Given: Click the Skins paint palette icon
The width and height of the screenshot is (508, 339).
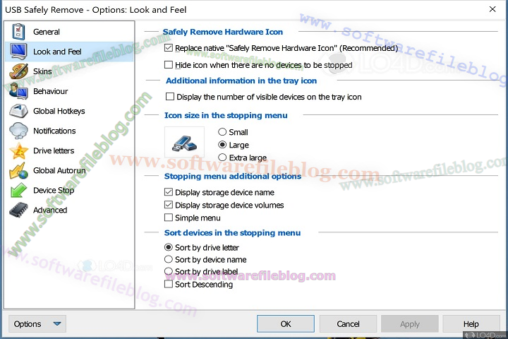Looking at the screenshot, I should pyautogui.click(x=18, y=71).
